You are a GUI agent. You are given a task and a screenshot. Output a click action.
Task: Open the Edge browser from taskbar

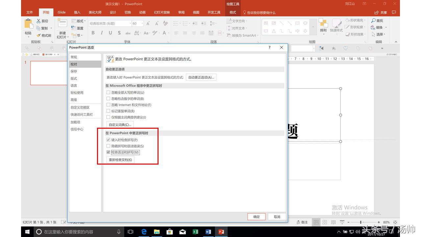click(144, 232)
